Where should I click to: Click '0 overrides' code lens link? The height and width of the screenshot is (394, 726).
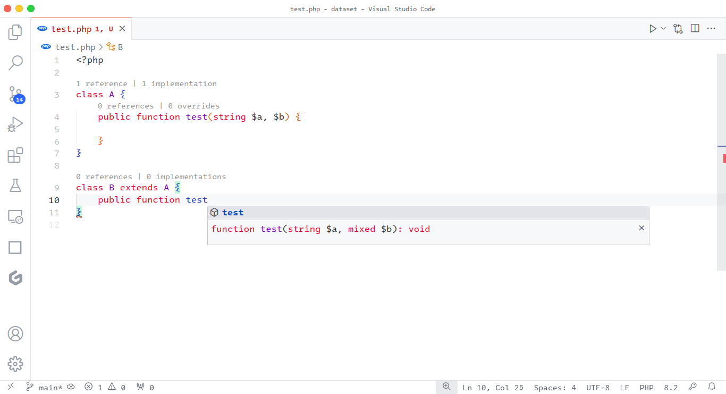pos(193,106)
